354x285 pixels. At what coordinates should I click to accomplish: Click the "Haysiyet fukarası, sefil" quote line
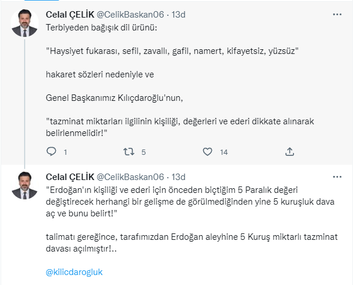coord(173,52)
